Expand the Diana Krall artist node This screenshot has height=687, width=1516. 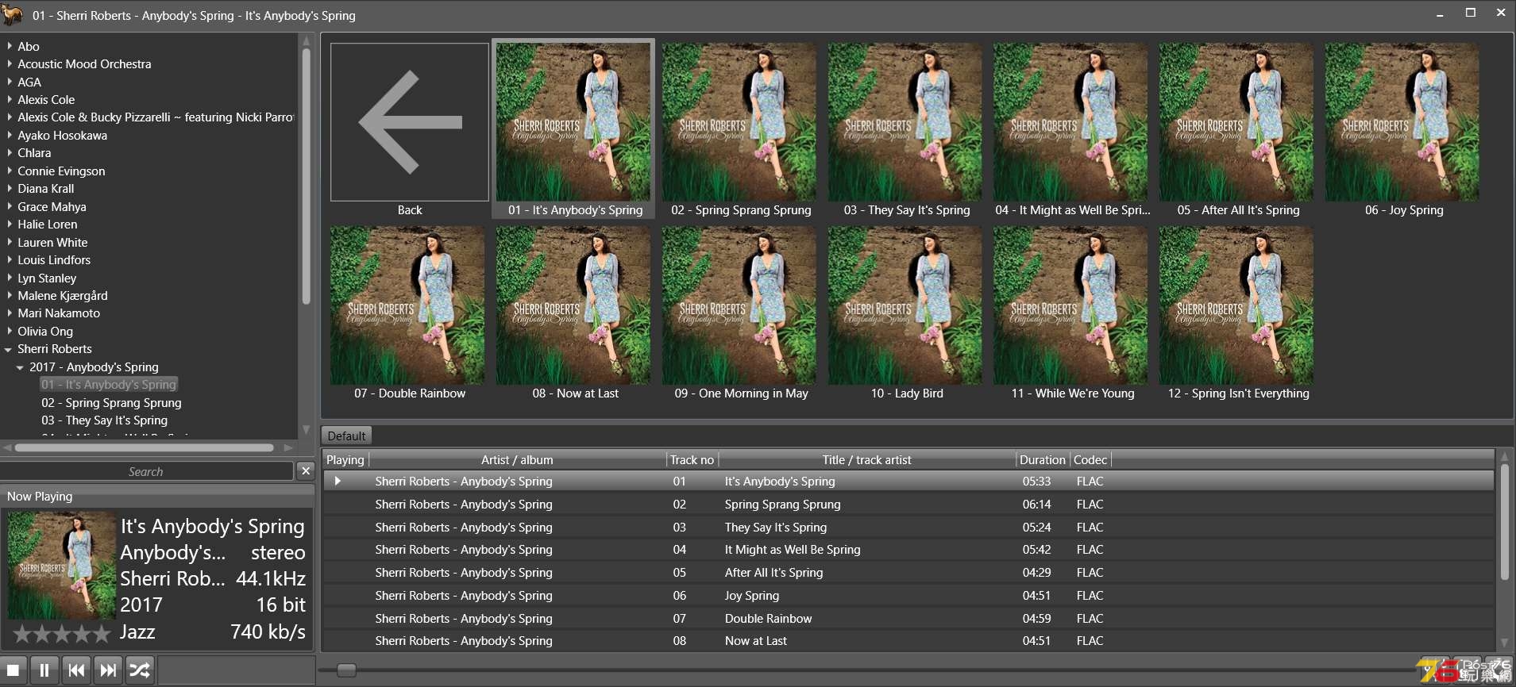[x=10, y=188]
